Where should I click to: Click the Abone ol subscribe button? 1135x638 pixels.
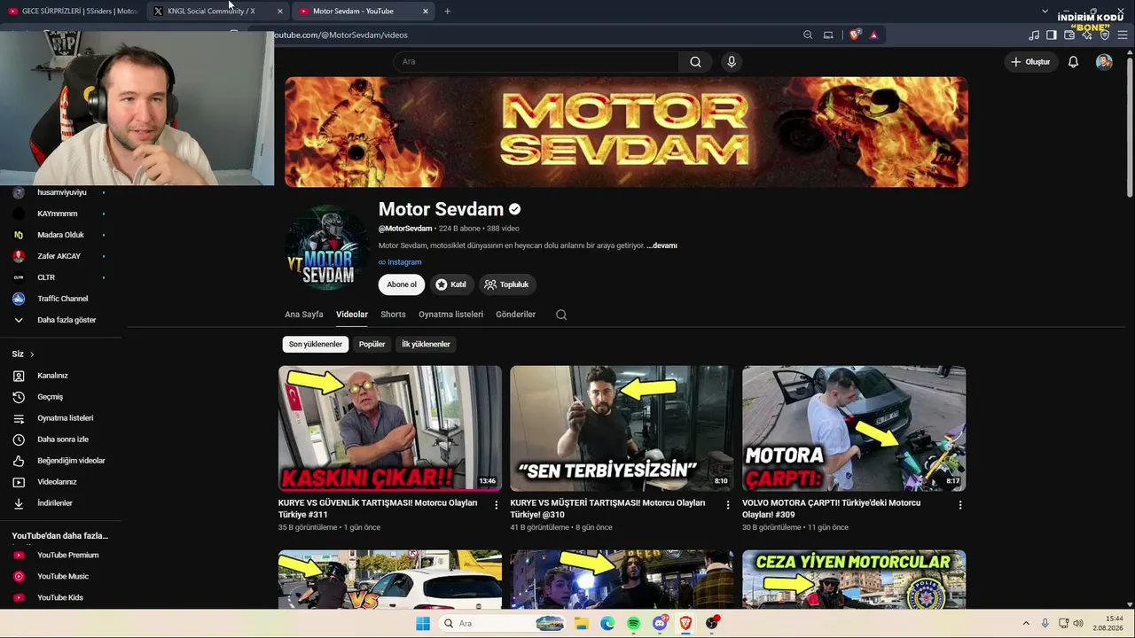[x=402, y=284]
